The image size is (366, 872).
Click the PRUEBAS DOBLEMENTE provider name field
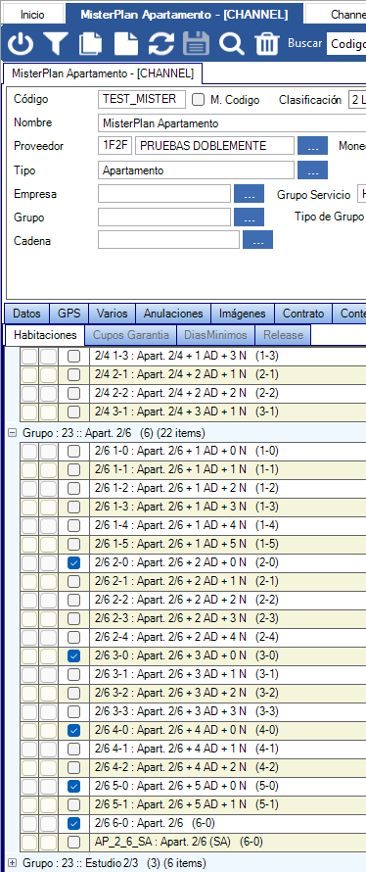tap(214, 146)
